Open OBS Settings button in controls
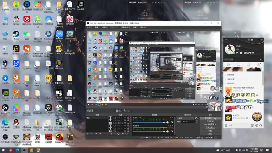The width and height of the screenshot is (272, 153). pos(210,131)
